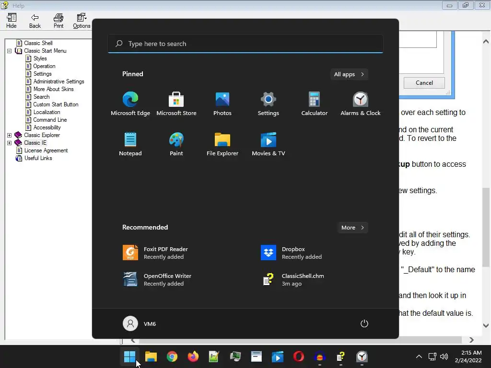Viewport: 491px width, 368px height.
Task: Click the Start menu search box
Action: click(245, 44)
